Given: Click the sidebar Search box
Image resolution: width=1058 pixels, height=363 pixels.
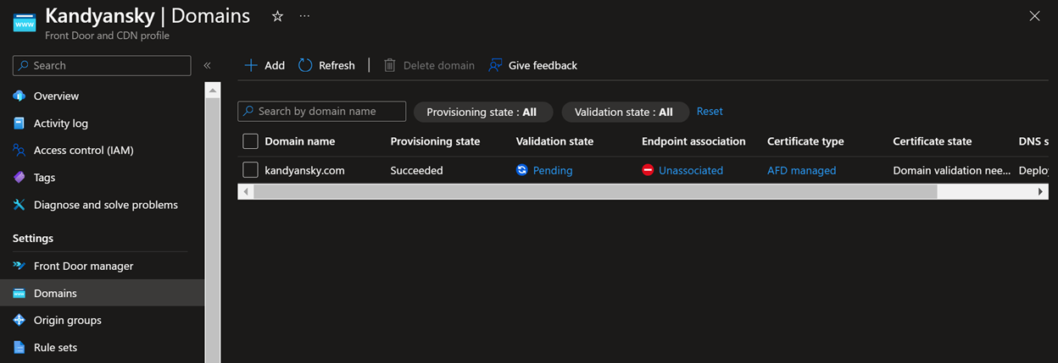Looking at the screenshot, I should pyautogui.click(x=102, y=65).
